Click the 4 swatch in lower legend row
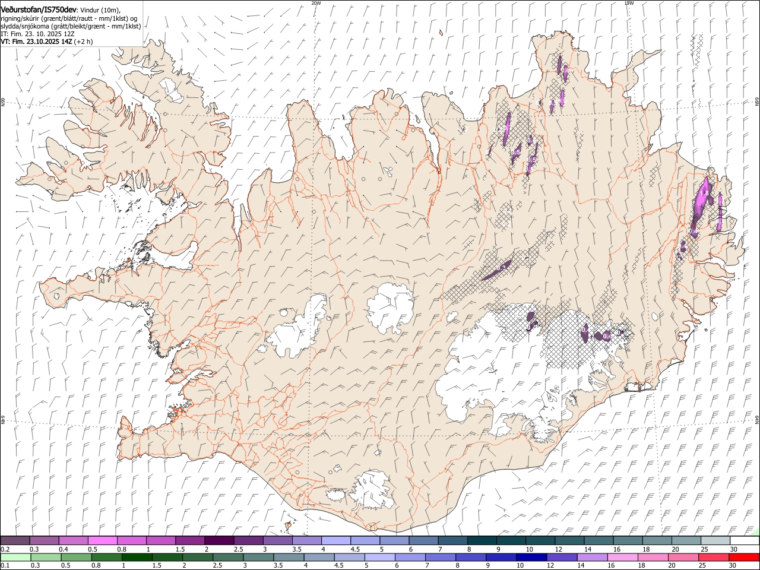The image size is (760, 570). pyautogui.click(x=319, y=558)
